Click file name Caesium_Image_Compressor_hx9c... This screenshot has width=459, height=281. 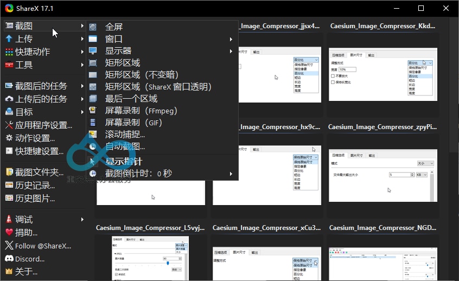tap(280, 127)
